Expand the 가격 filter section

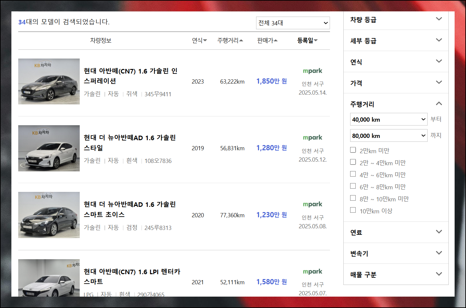point(396,83)
